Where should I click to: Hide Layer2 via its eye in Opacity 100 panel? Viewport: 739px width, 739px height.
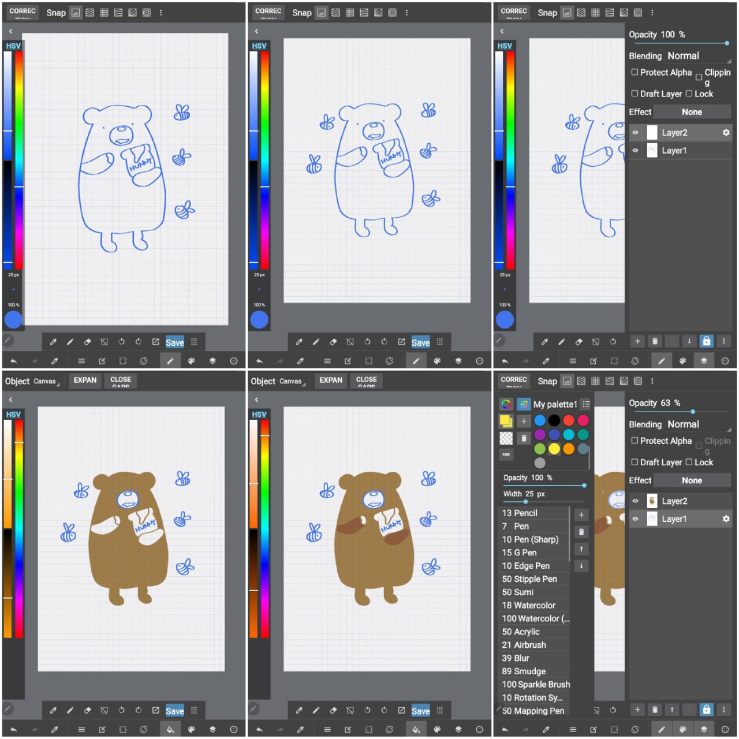point(636,133)
